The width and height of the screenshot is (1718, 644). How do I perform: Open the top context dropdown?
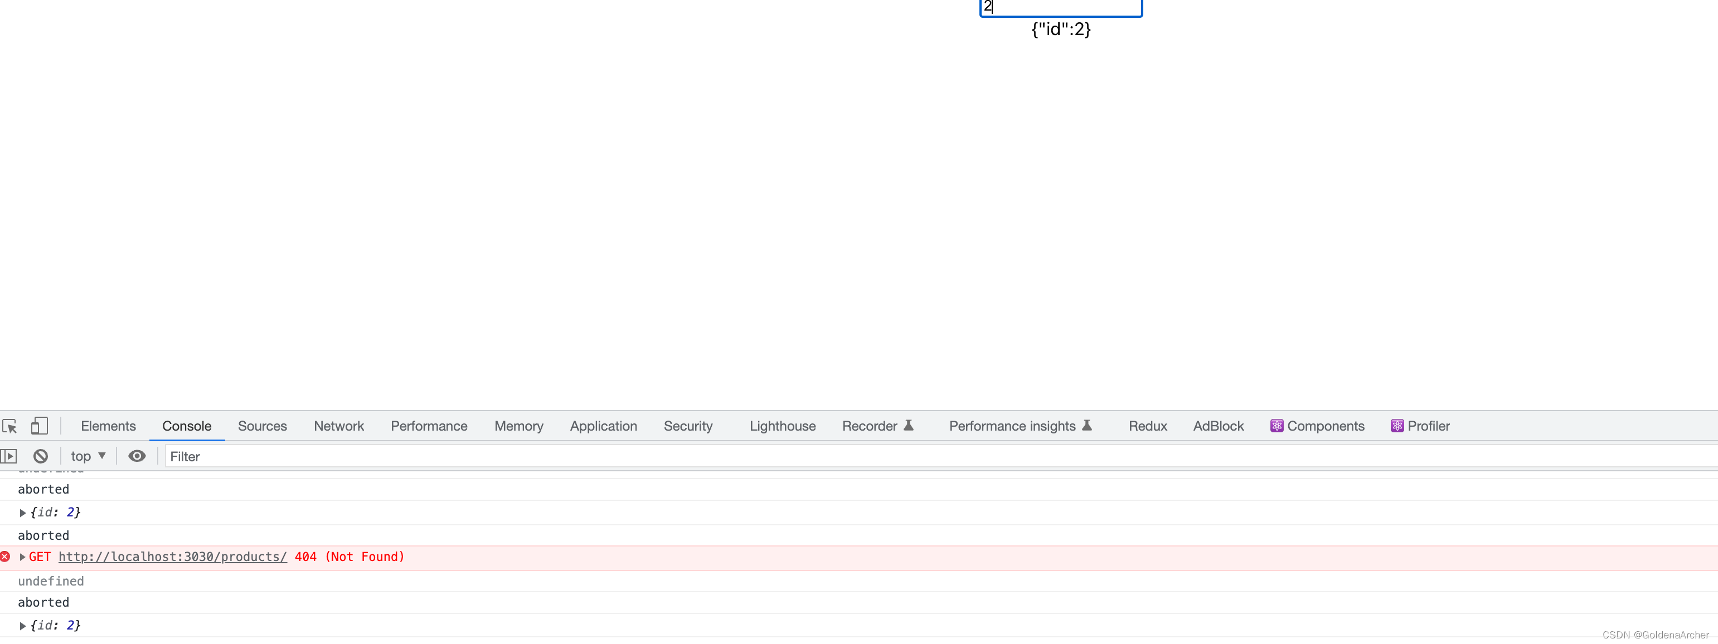point(88,457)
